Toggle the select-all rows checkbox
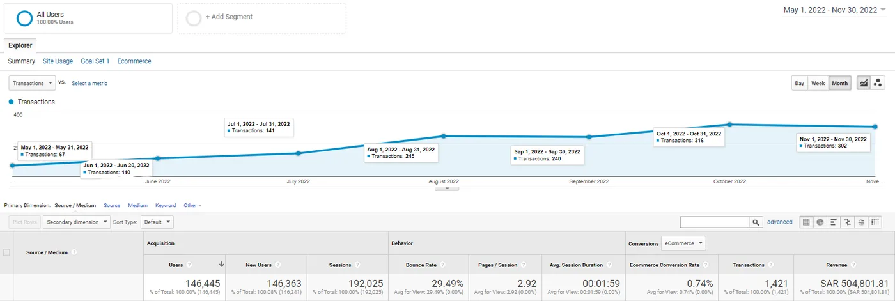This screenshot has height=301, width=895. coord(6,252)
